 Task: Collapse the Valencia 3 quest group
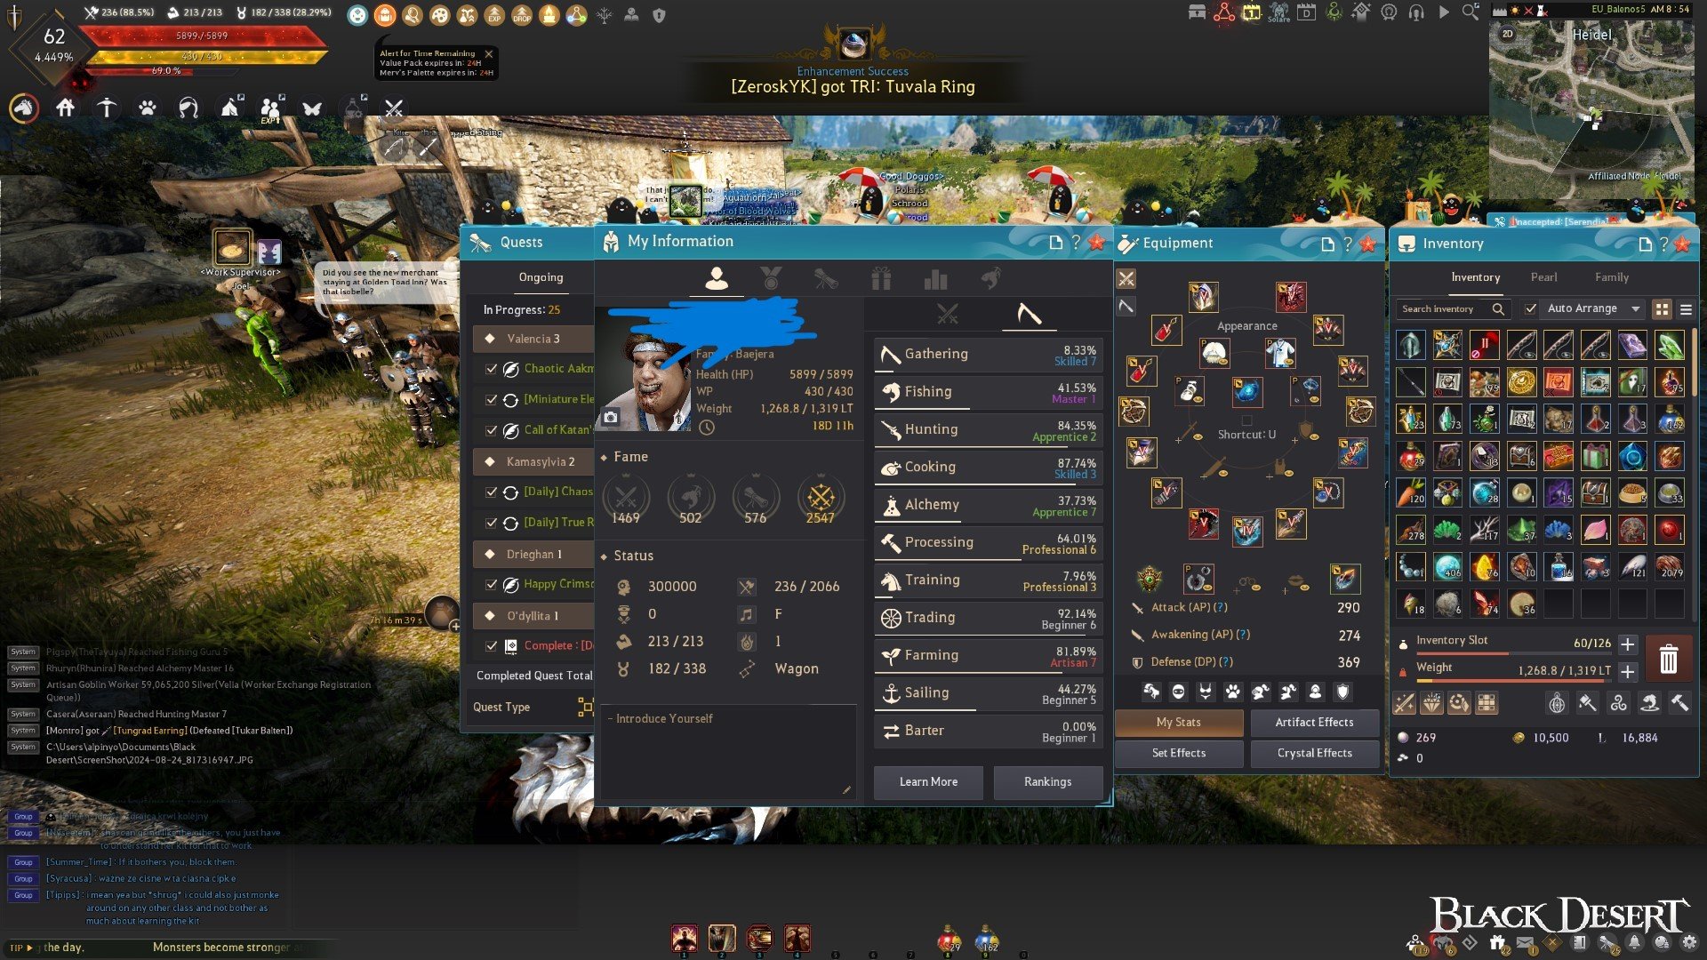point(533,339)
